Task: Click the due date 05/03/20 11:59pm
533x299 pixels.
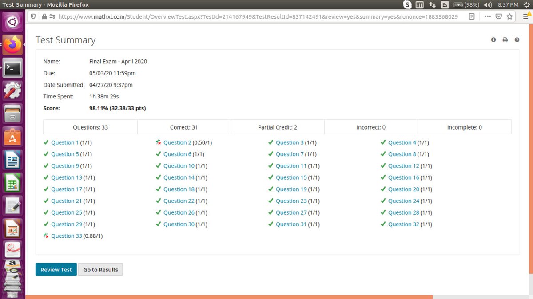Action: click(112, 73)
